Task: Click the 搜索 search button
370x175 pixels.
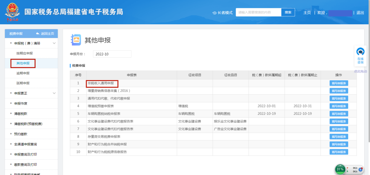Action: tap(288, 12)
